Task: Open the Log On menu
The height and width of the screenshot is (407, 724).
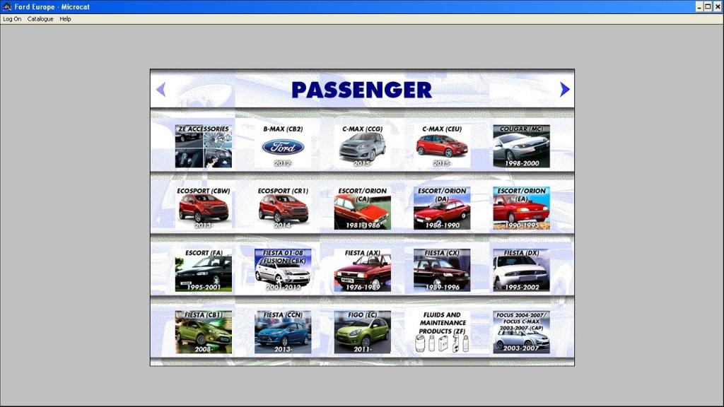Action: [x=12, y=19]
